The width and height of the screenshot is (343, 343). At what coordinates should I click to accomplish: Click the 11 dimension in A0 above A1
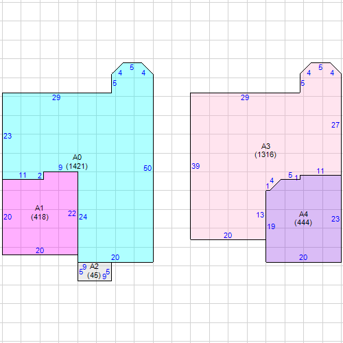pyautogui.click(x=23, y=176)
